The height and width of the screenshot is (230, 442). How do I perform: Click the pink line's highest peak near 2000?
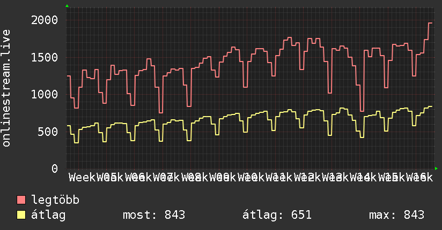(x=430, y=23)
